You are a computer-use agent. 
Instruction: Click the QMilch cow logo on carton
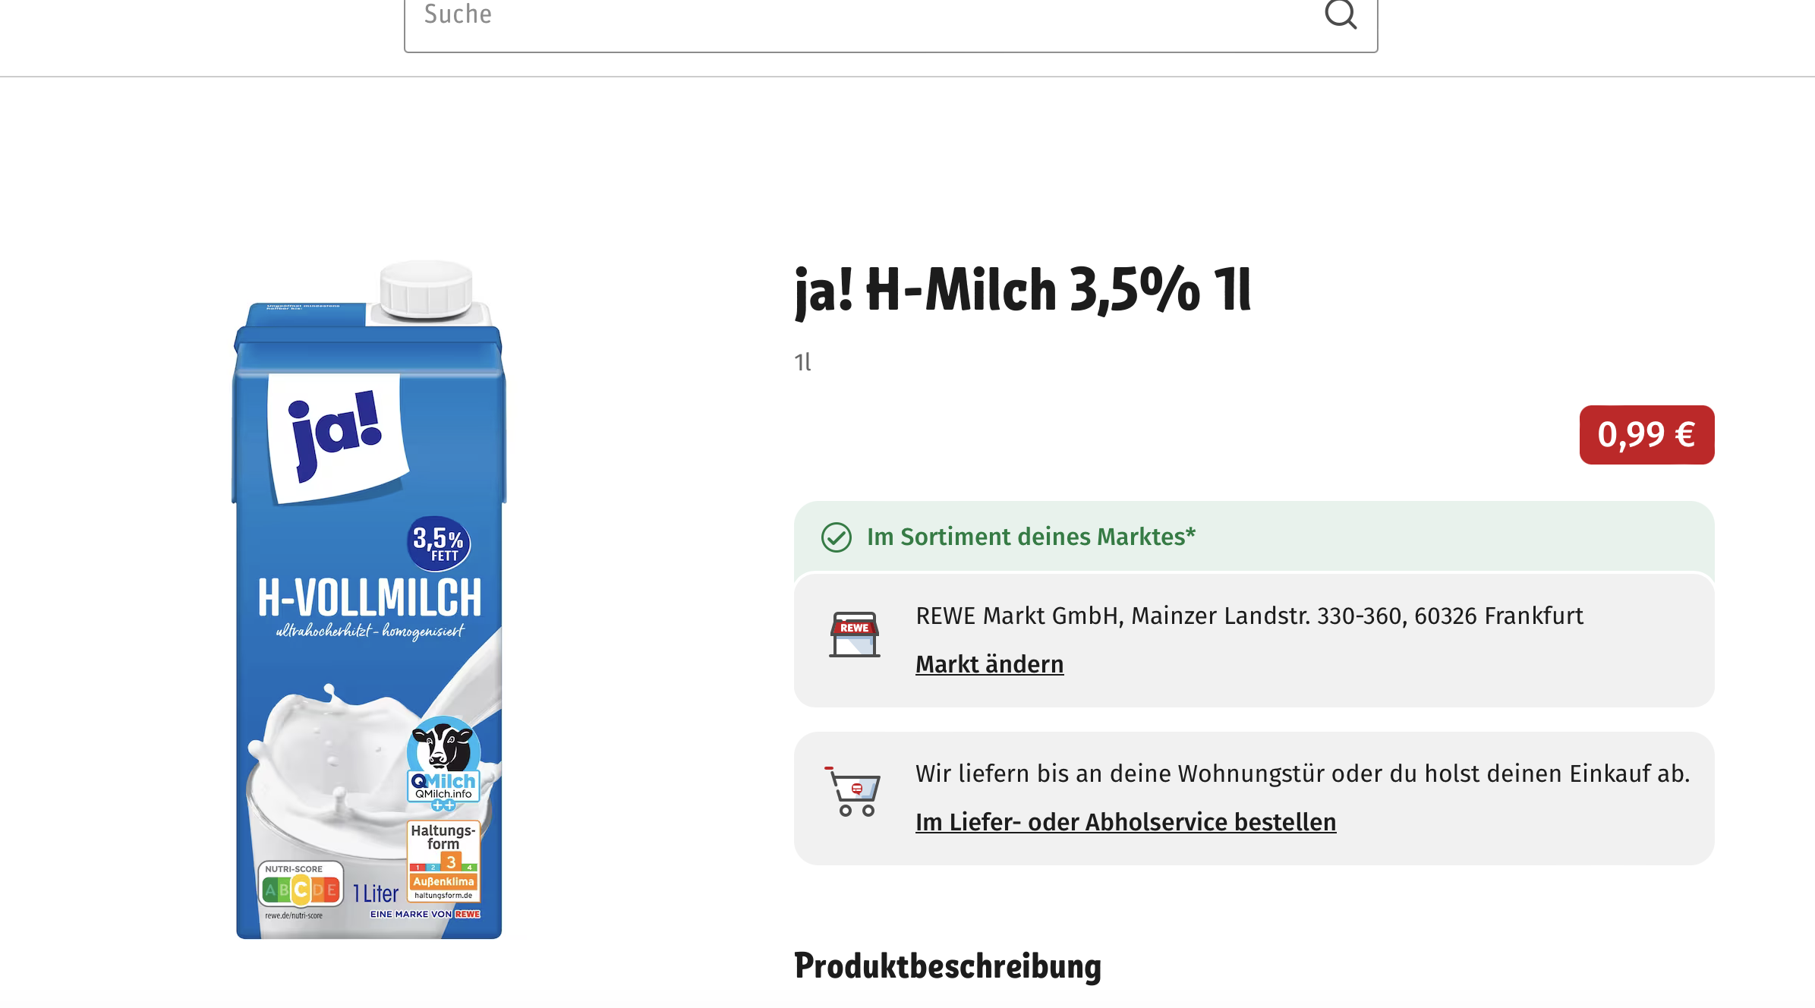444,762
